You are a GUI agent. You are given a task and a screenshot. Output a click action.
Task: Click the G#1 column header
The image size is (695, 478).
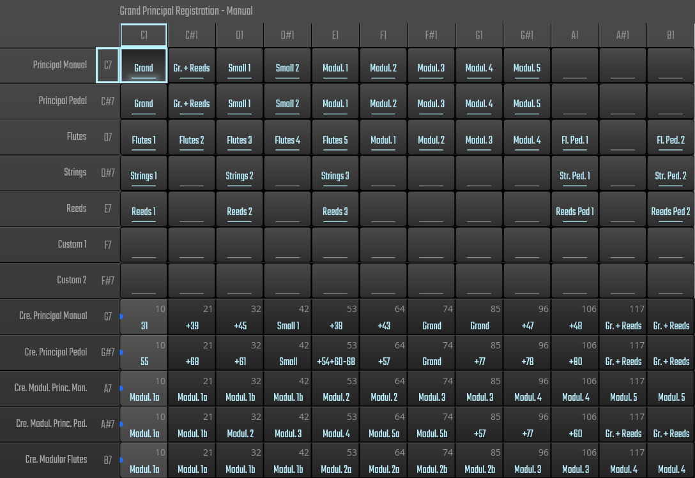pyautogui.click(x=526, y=35)
